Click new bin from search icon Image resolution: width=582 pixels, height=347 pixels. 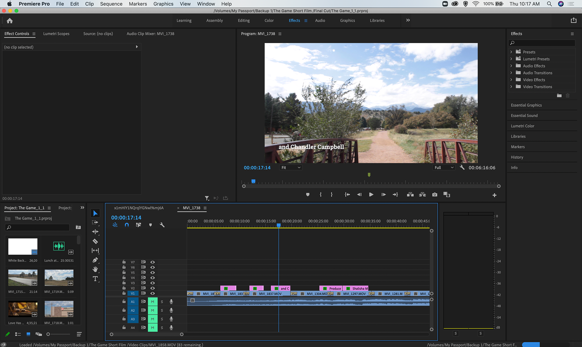point(78,227)
